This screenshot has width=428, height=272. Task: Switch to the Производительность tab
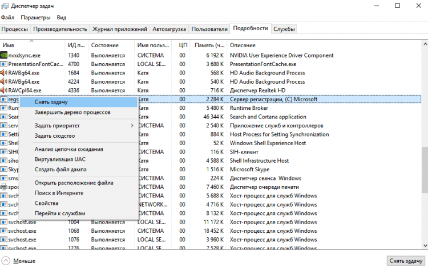click(60, 29)
